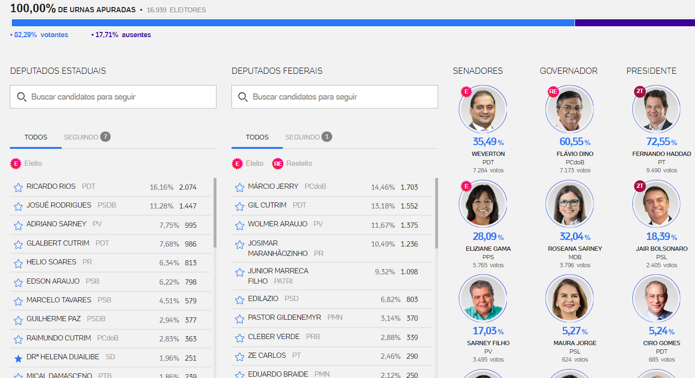
Task: Focus the Deputados Estaduais candidate search field
Action: point(113,97)
